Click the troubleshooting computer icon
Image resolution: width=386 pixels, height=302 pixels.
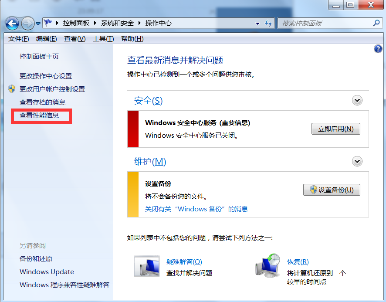pos(147,266)
